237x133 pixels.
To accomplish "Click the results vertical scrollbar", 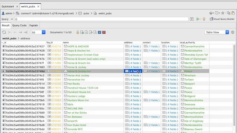I will point(234,85).
